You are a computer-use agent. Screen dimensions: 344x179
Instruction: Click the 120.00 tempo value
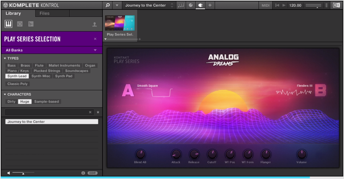pyautogui.click(x=295, y=5)
